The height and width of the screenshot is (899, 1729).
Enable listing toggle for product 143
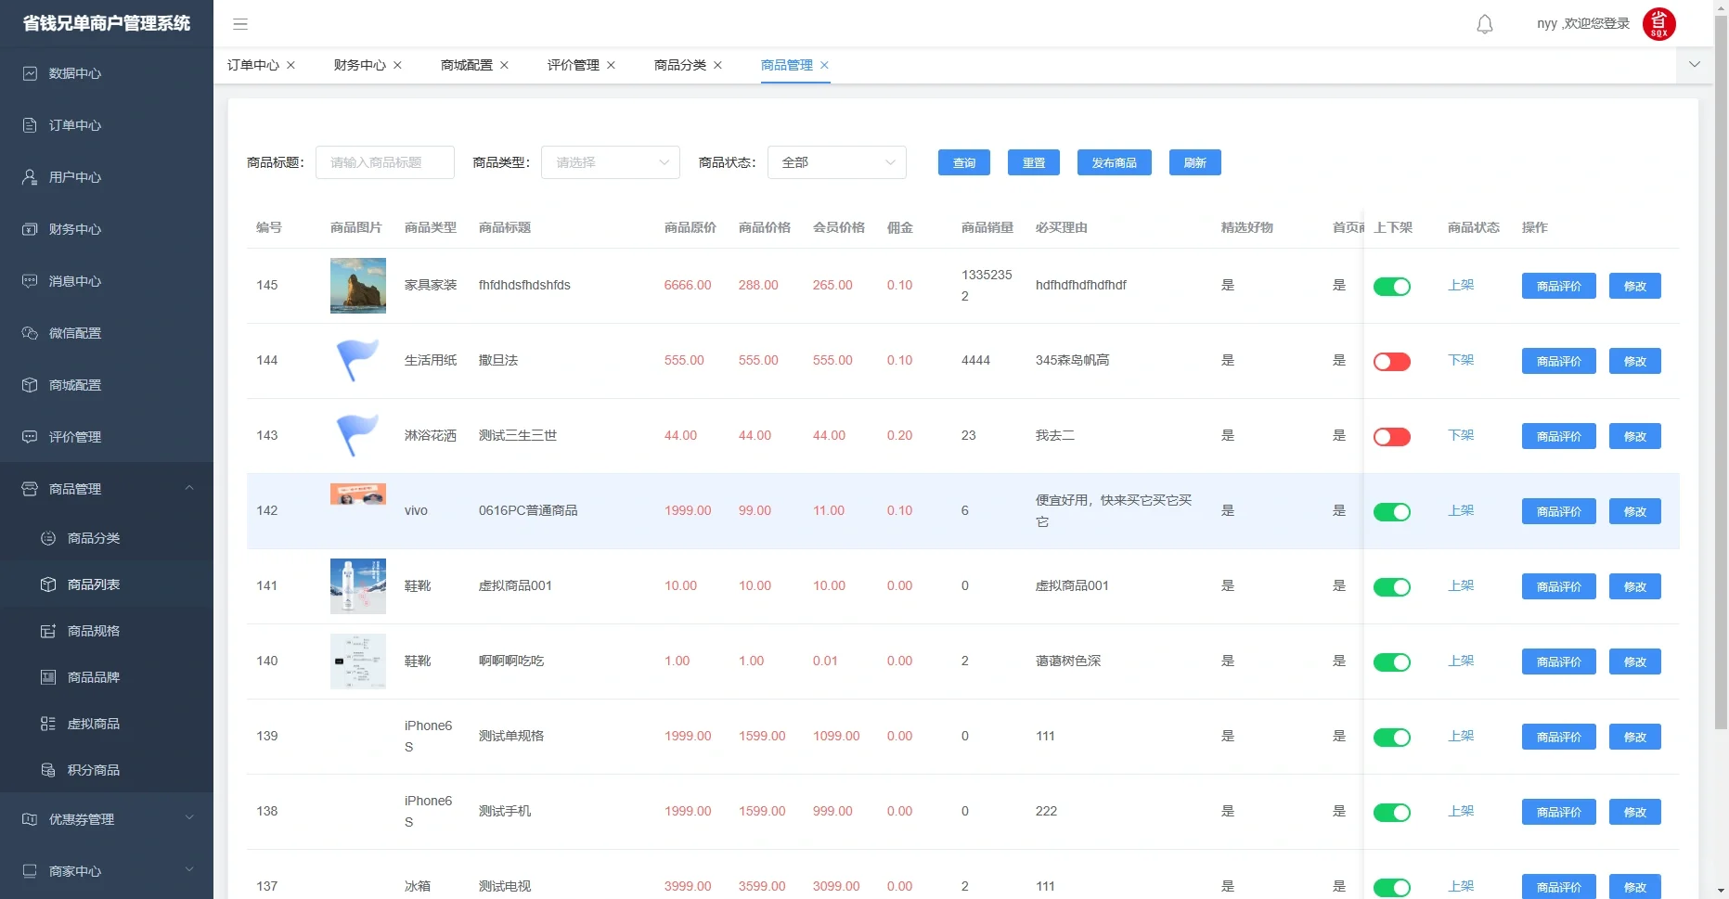pos(1391,436)
